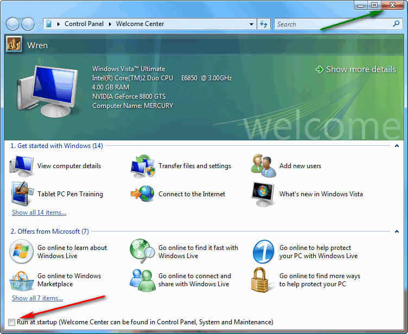Maximize the Welcome Center window

pos(374,5)
